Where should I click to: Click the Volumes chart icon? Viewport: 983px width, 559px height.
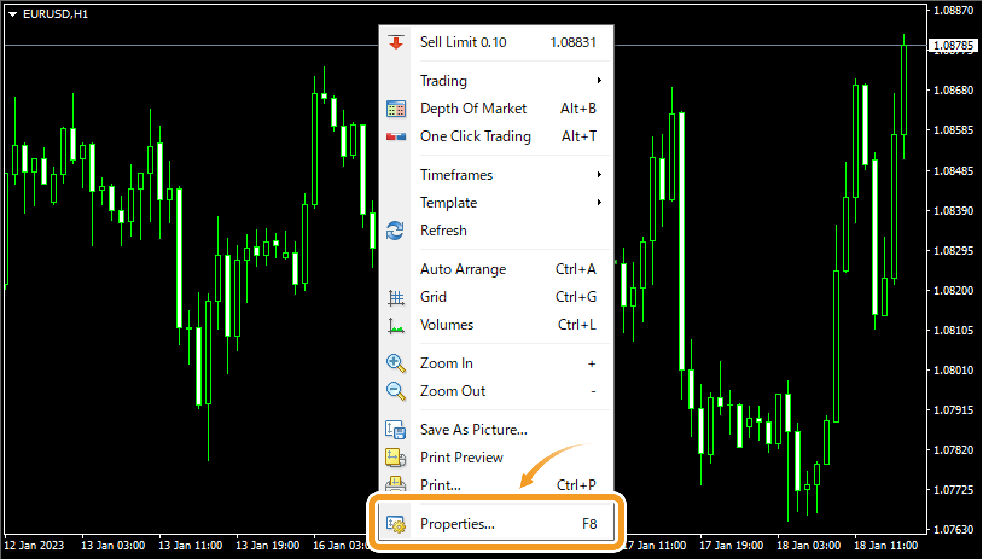tap(395, 326)
